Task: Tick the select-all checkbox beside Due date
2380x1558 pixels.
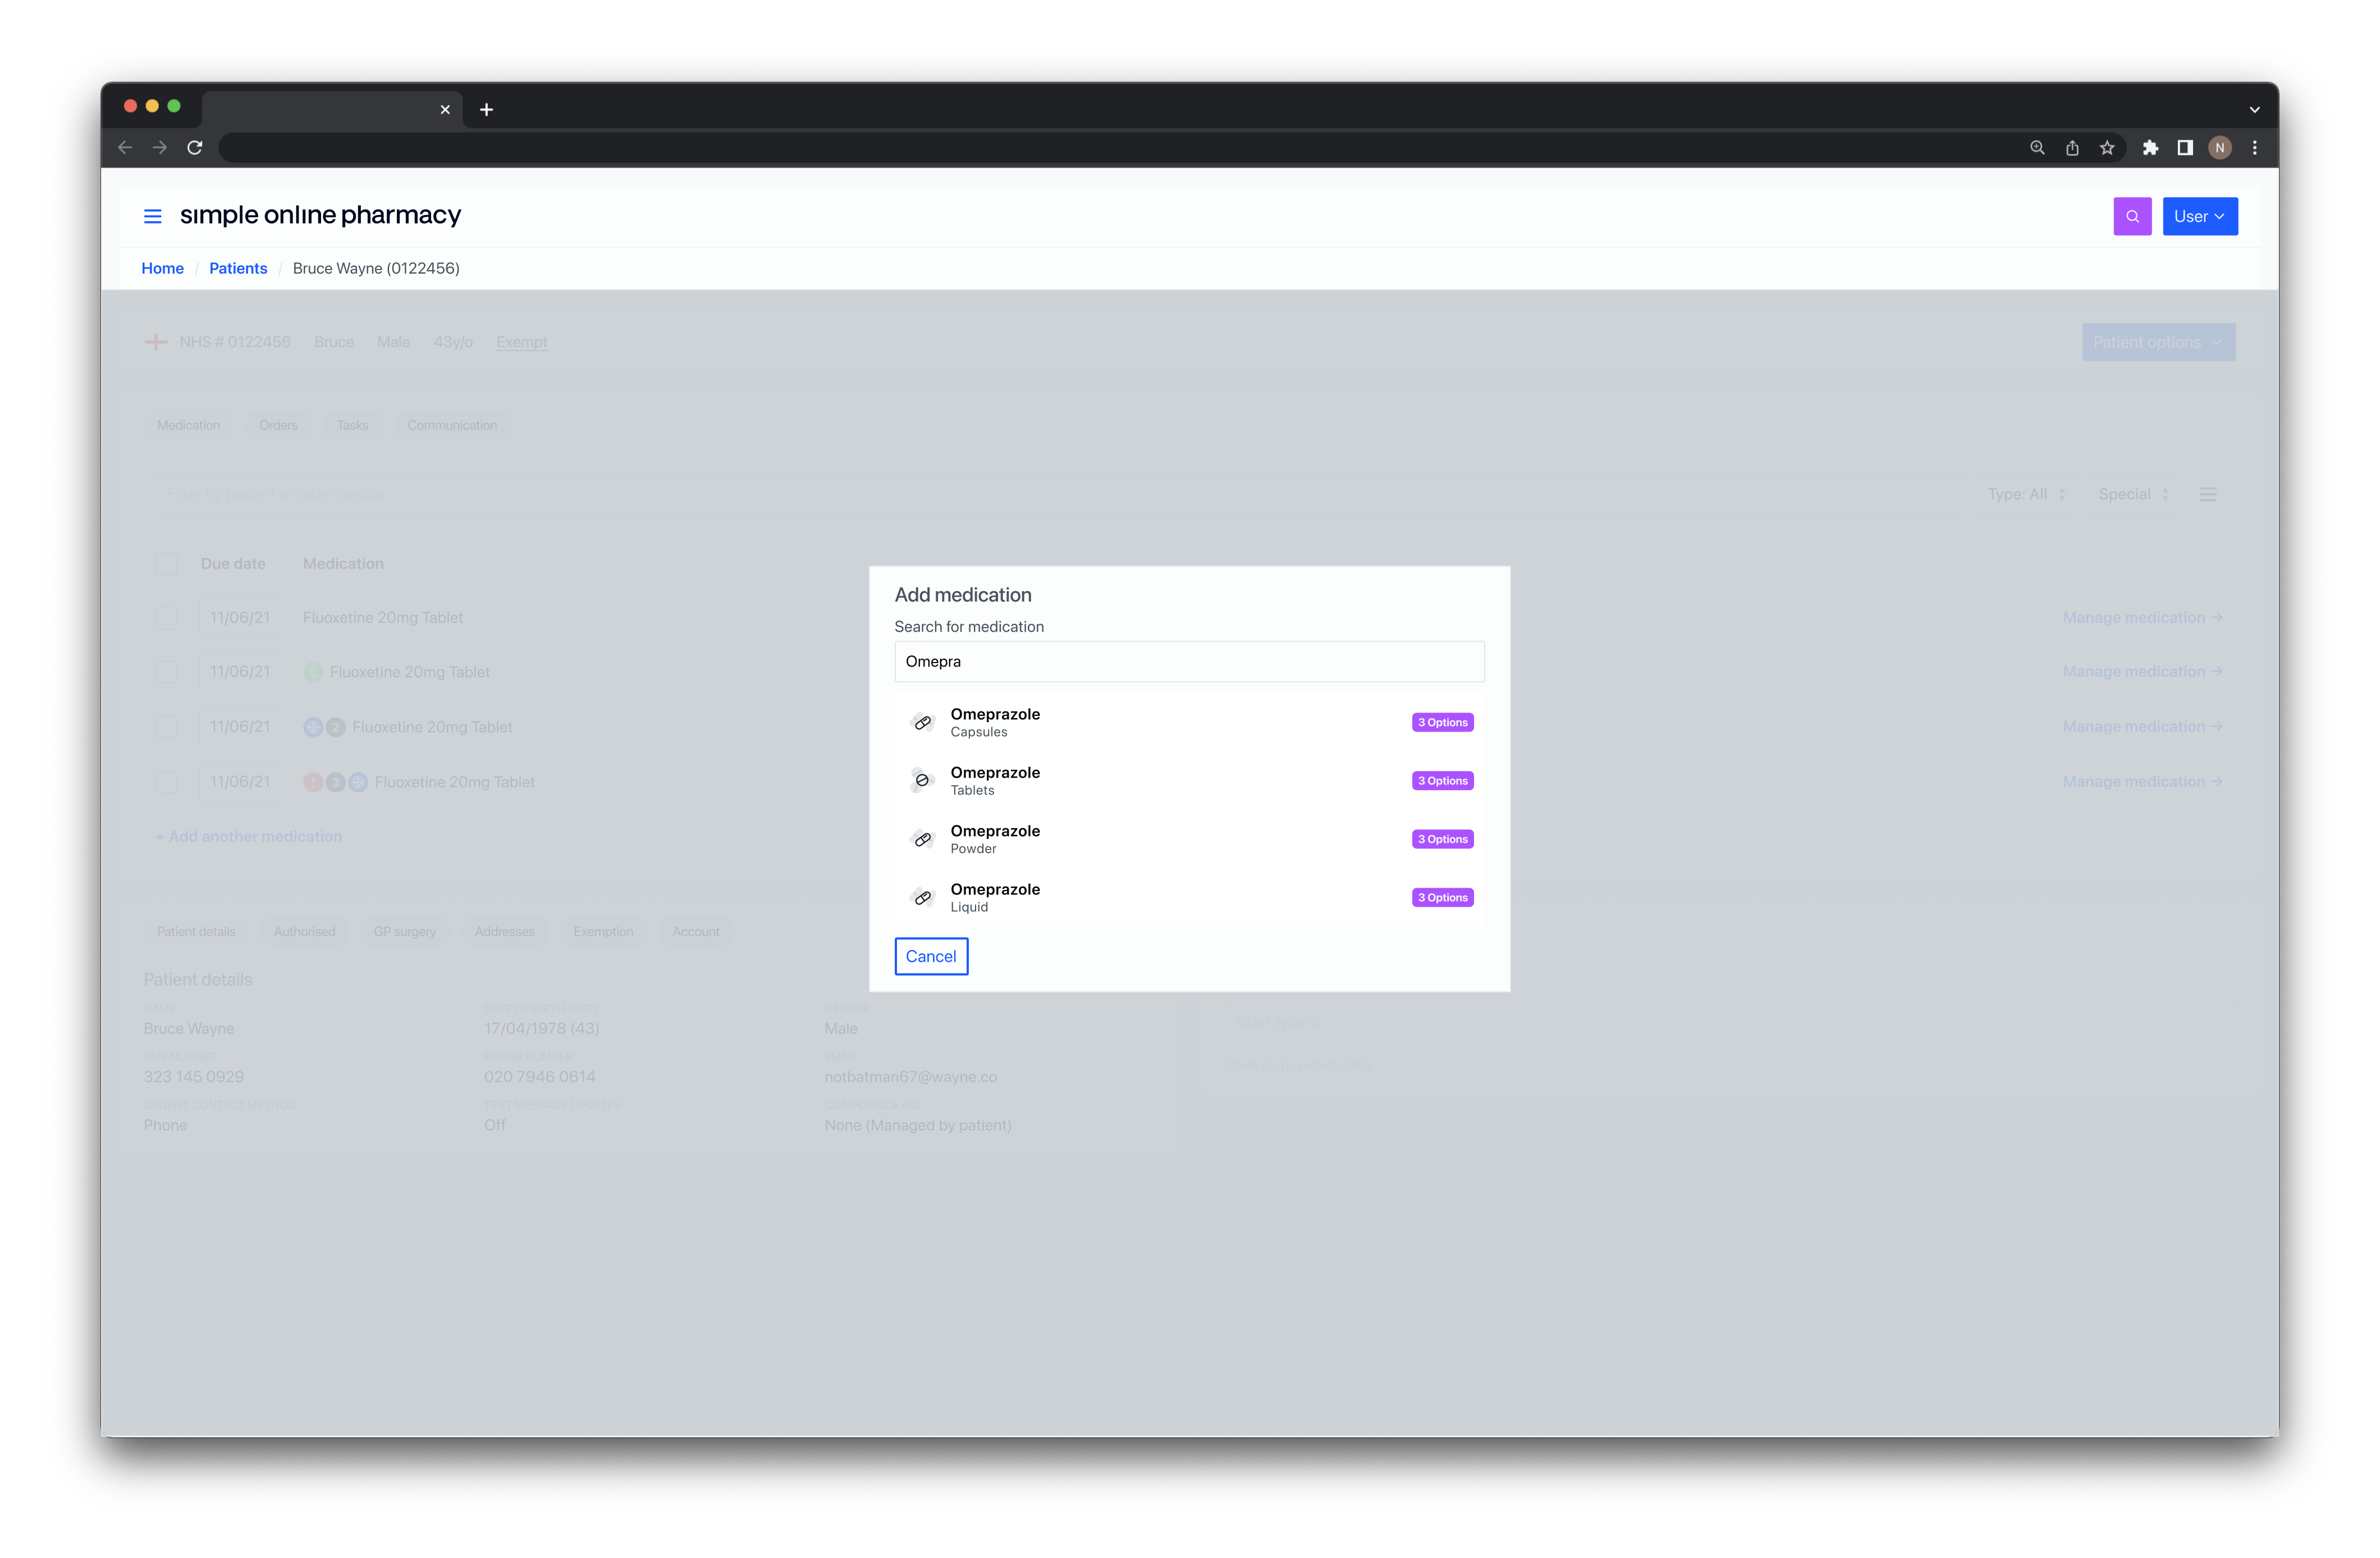Action: (166, 564)
